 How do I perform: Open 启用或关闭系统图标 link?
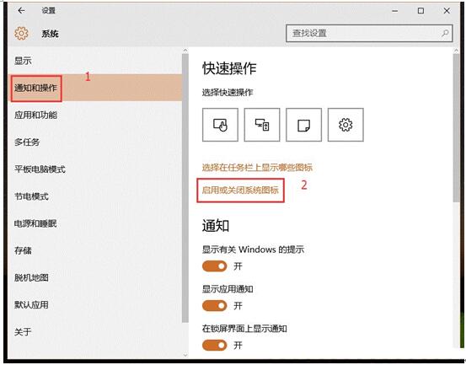coord(240,190)
